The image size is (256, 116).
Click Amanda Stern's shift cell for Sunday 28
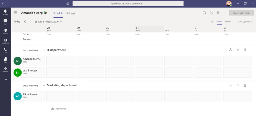pos(60,61)
